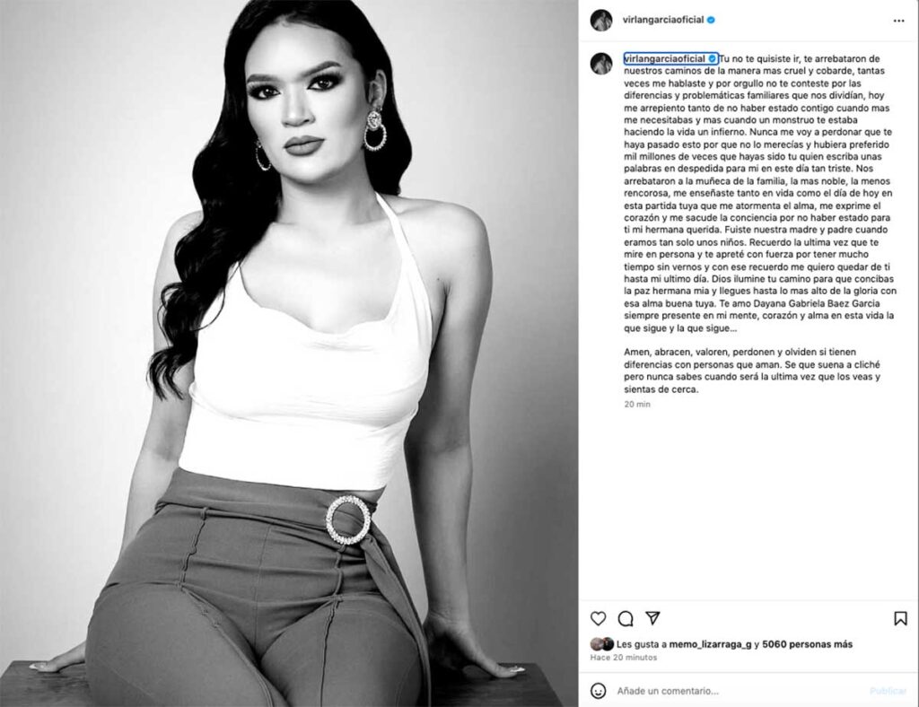This screenshot has height=707, width=919.
Task: Click header profile avatar of virlangarciaoficial
Action: click(x=601, y=20)
